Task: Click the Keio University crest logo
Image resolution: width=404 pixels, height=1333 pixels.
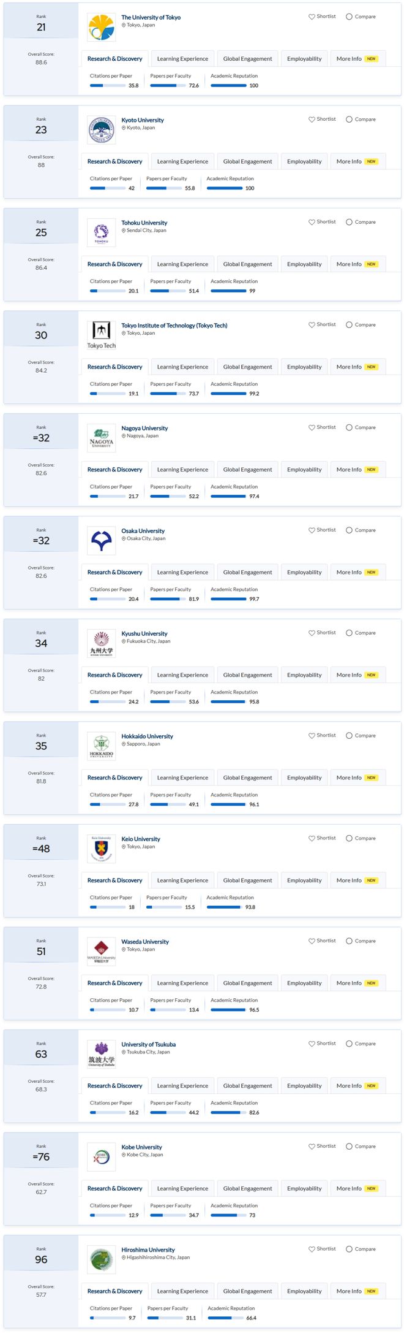Action: click(101, 849)
